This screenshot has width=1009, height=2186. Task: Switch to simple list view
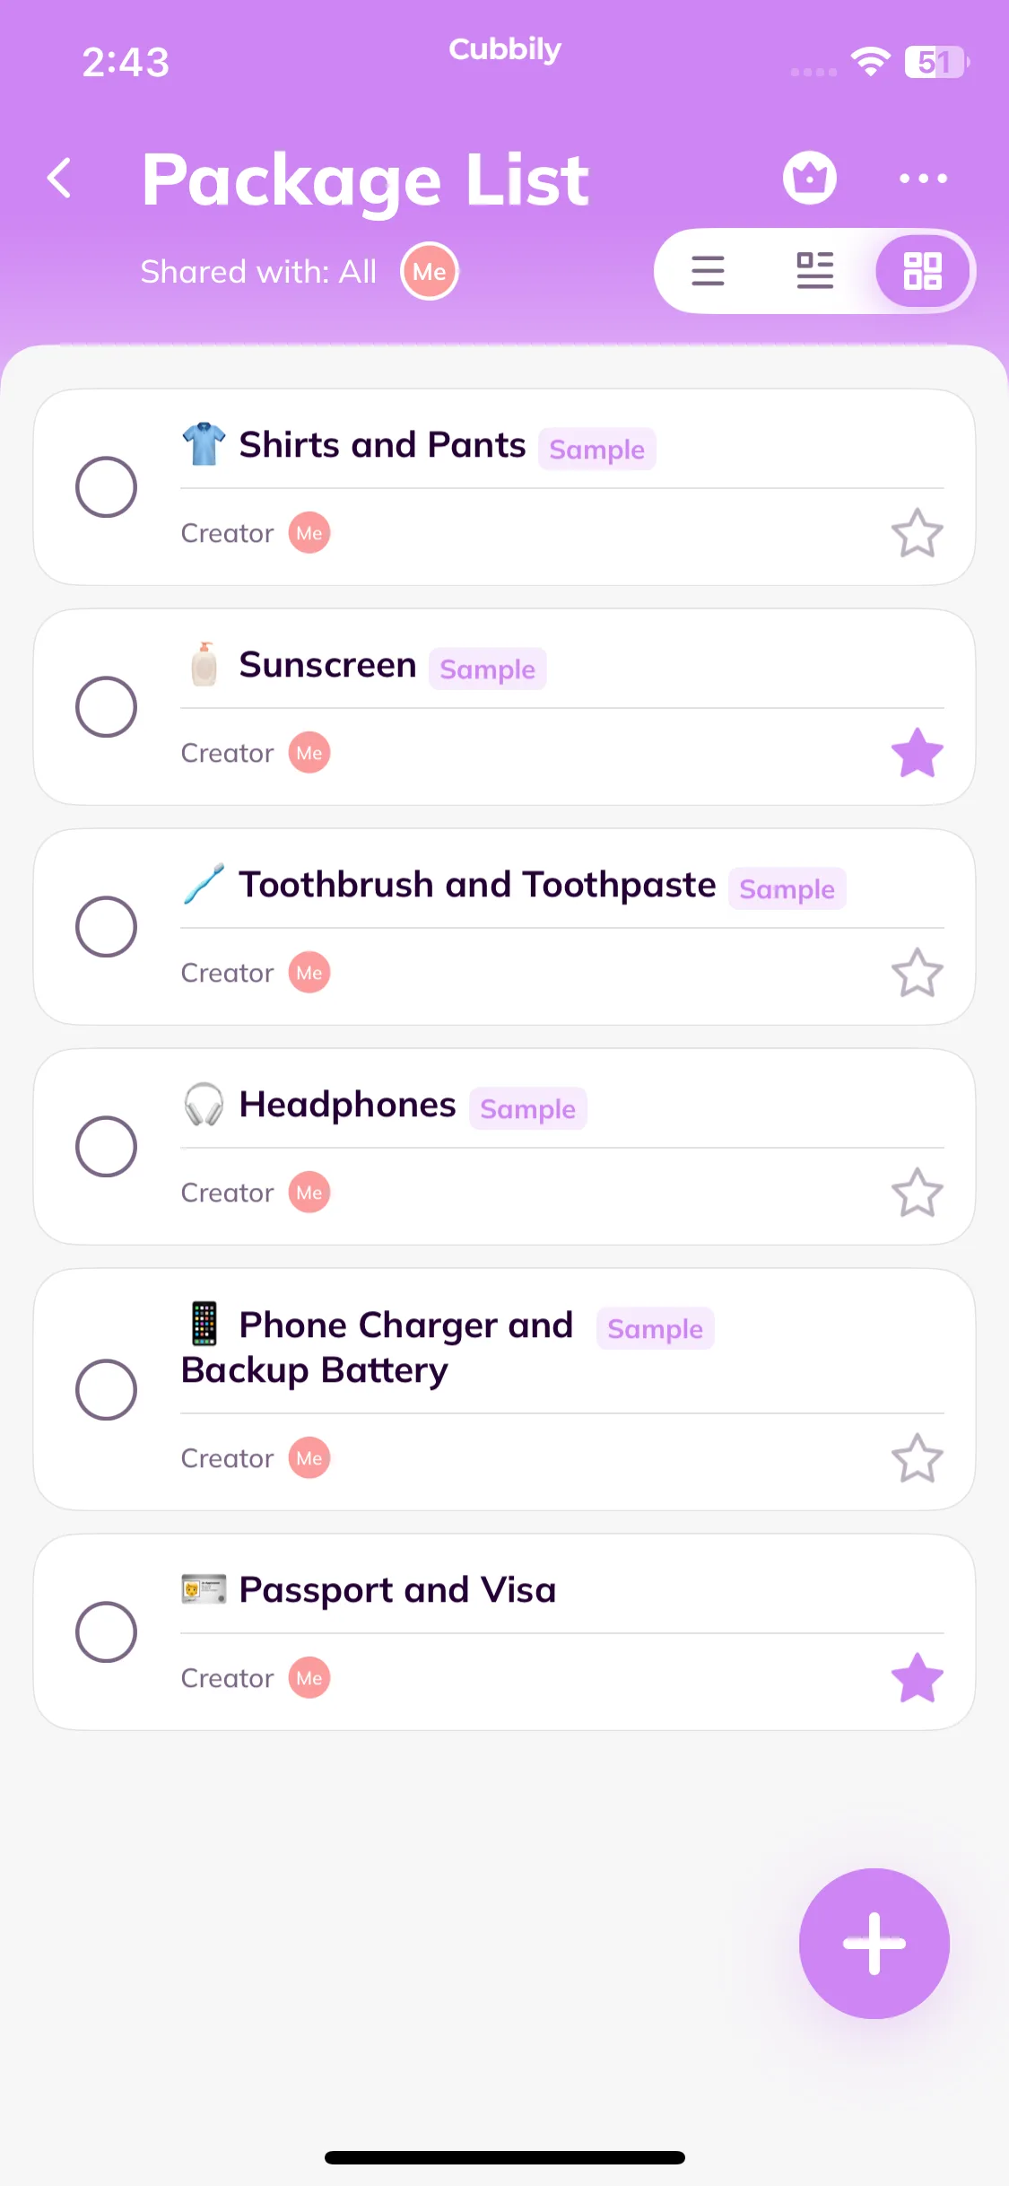point(708,270)
